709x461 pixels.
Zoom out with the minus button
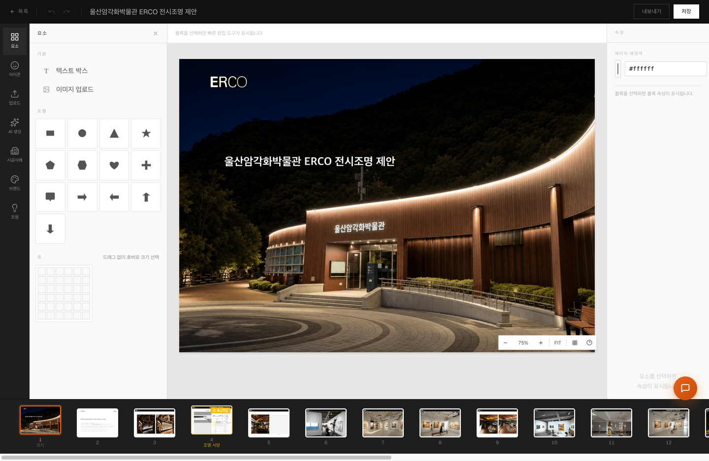(505, 343)
